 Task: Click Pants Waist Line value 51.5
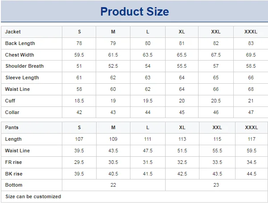pos(182,151)
